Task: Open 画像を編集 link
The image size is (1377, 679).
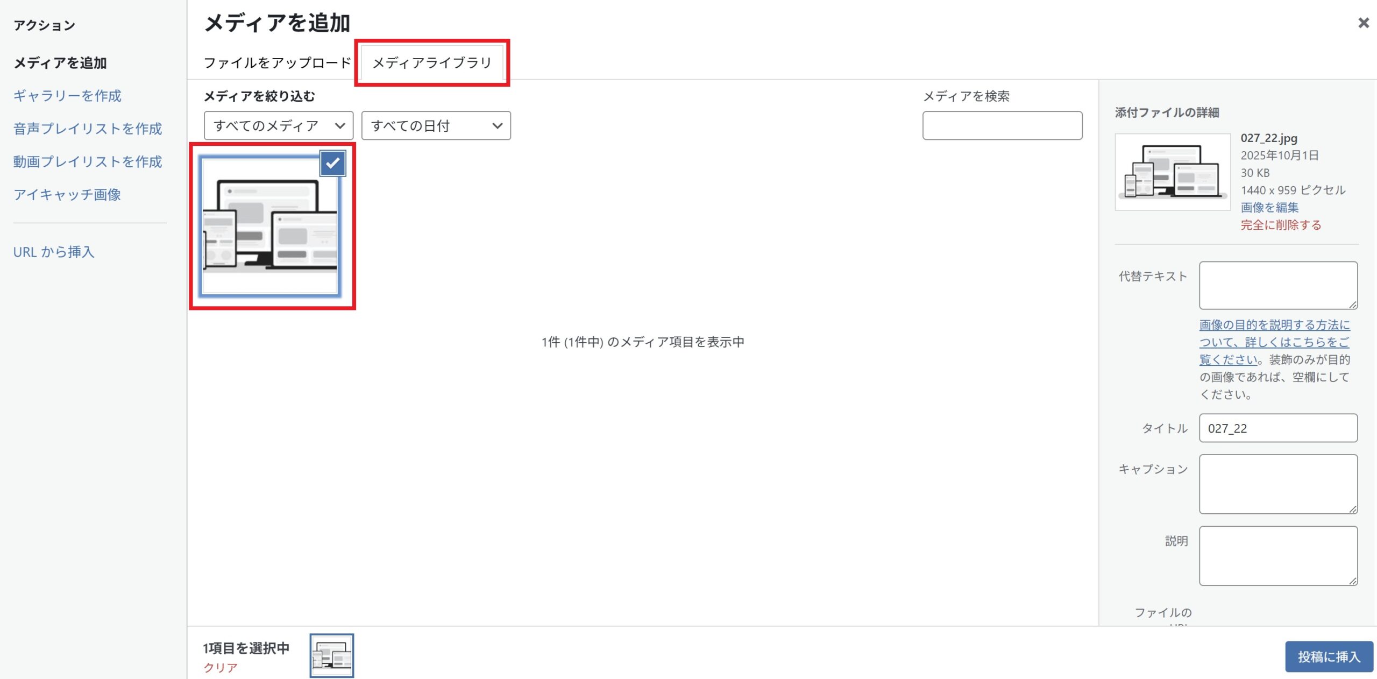Action: (x=1269, y=207)
